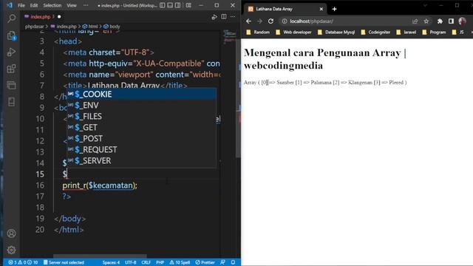This screenshot has width=473, height=266.
Task: Open the last sidebar icon above Accounts
Action: click(12, 102)
